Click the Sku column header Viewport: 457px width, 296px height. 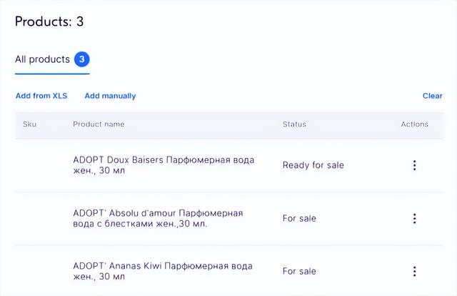click(x=29, y=124)
